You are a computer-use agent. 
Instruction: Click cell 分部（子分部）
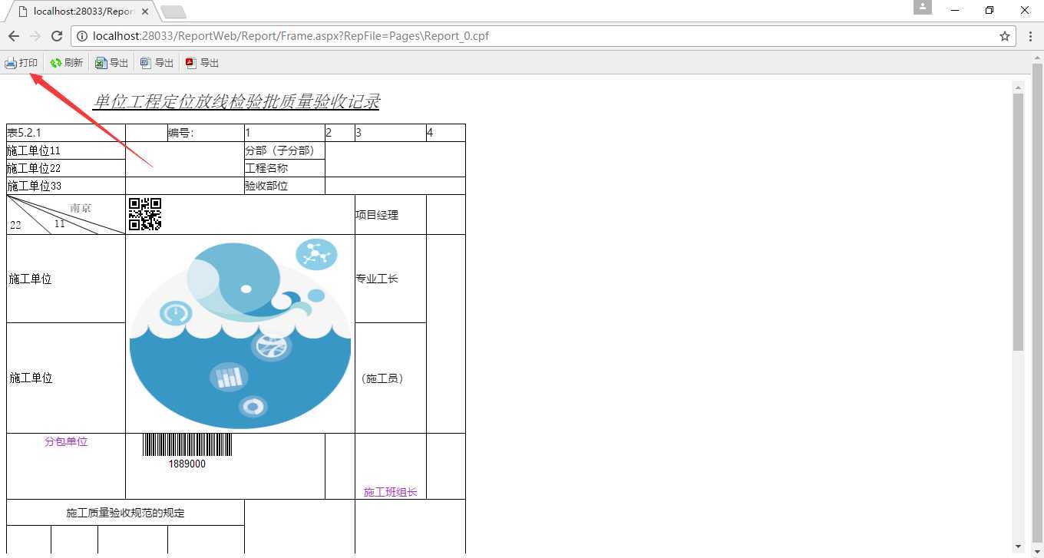point(285,150)
